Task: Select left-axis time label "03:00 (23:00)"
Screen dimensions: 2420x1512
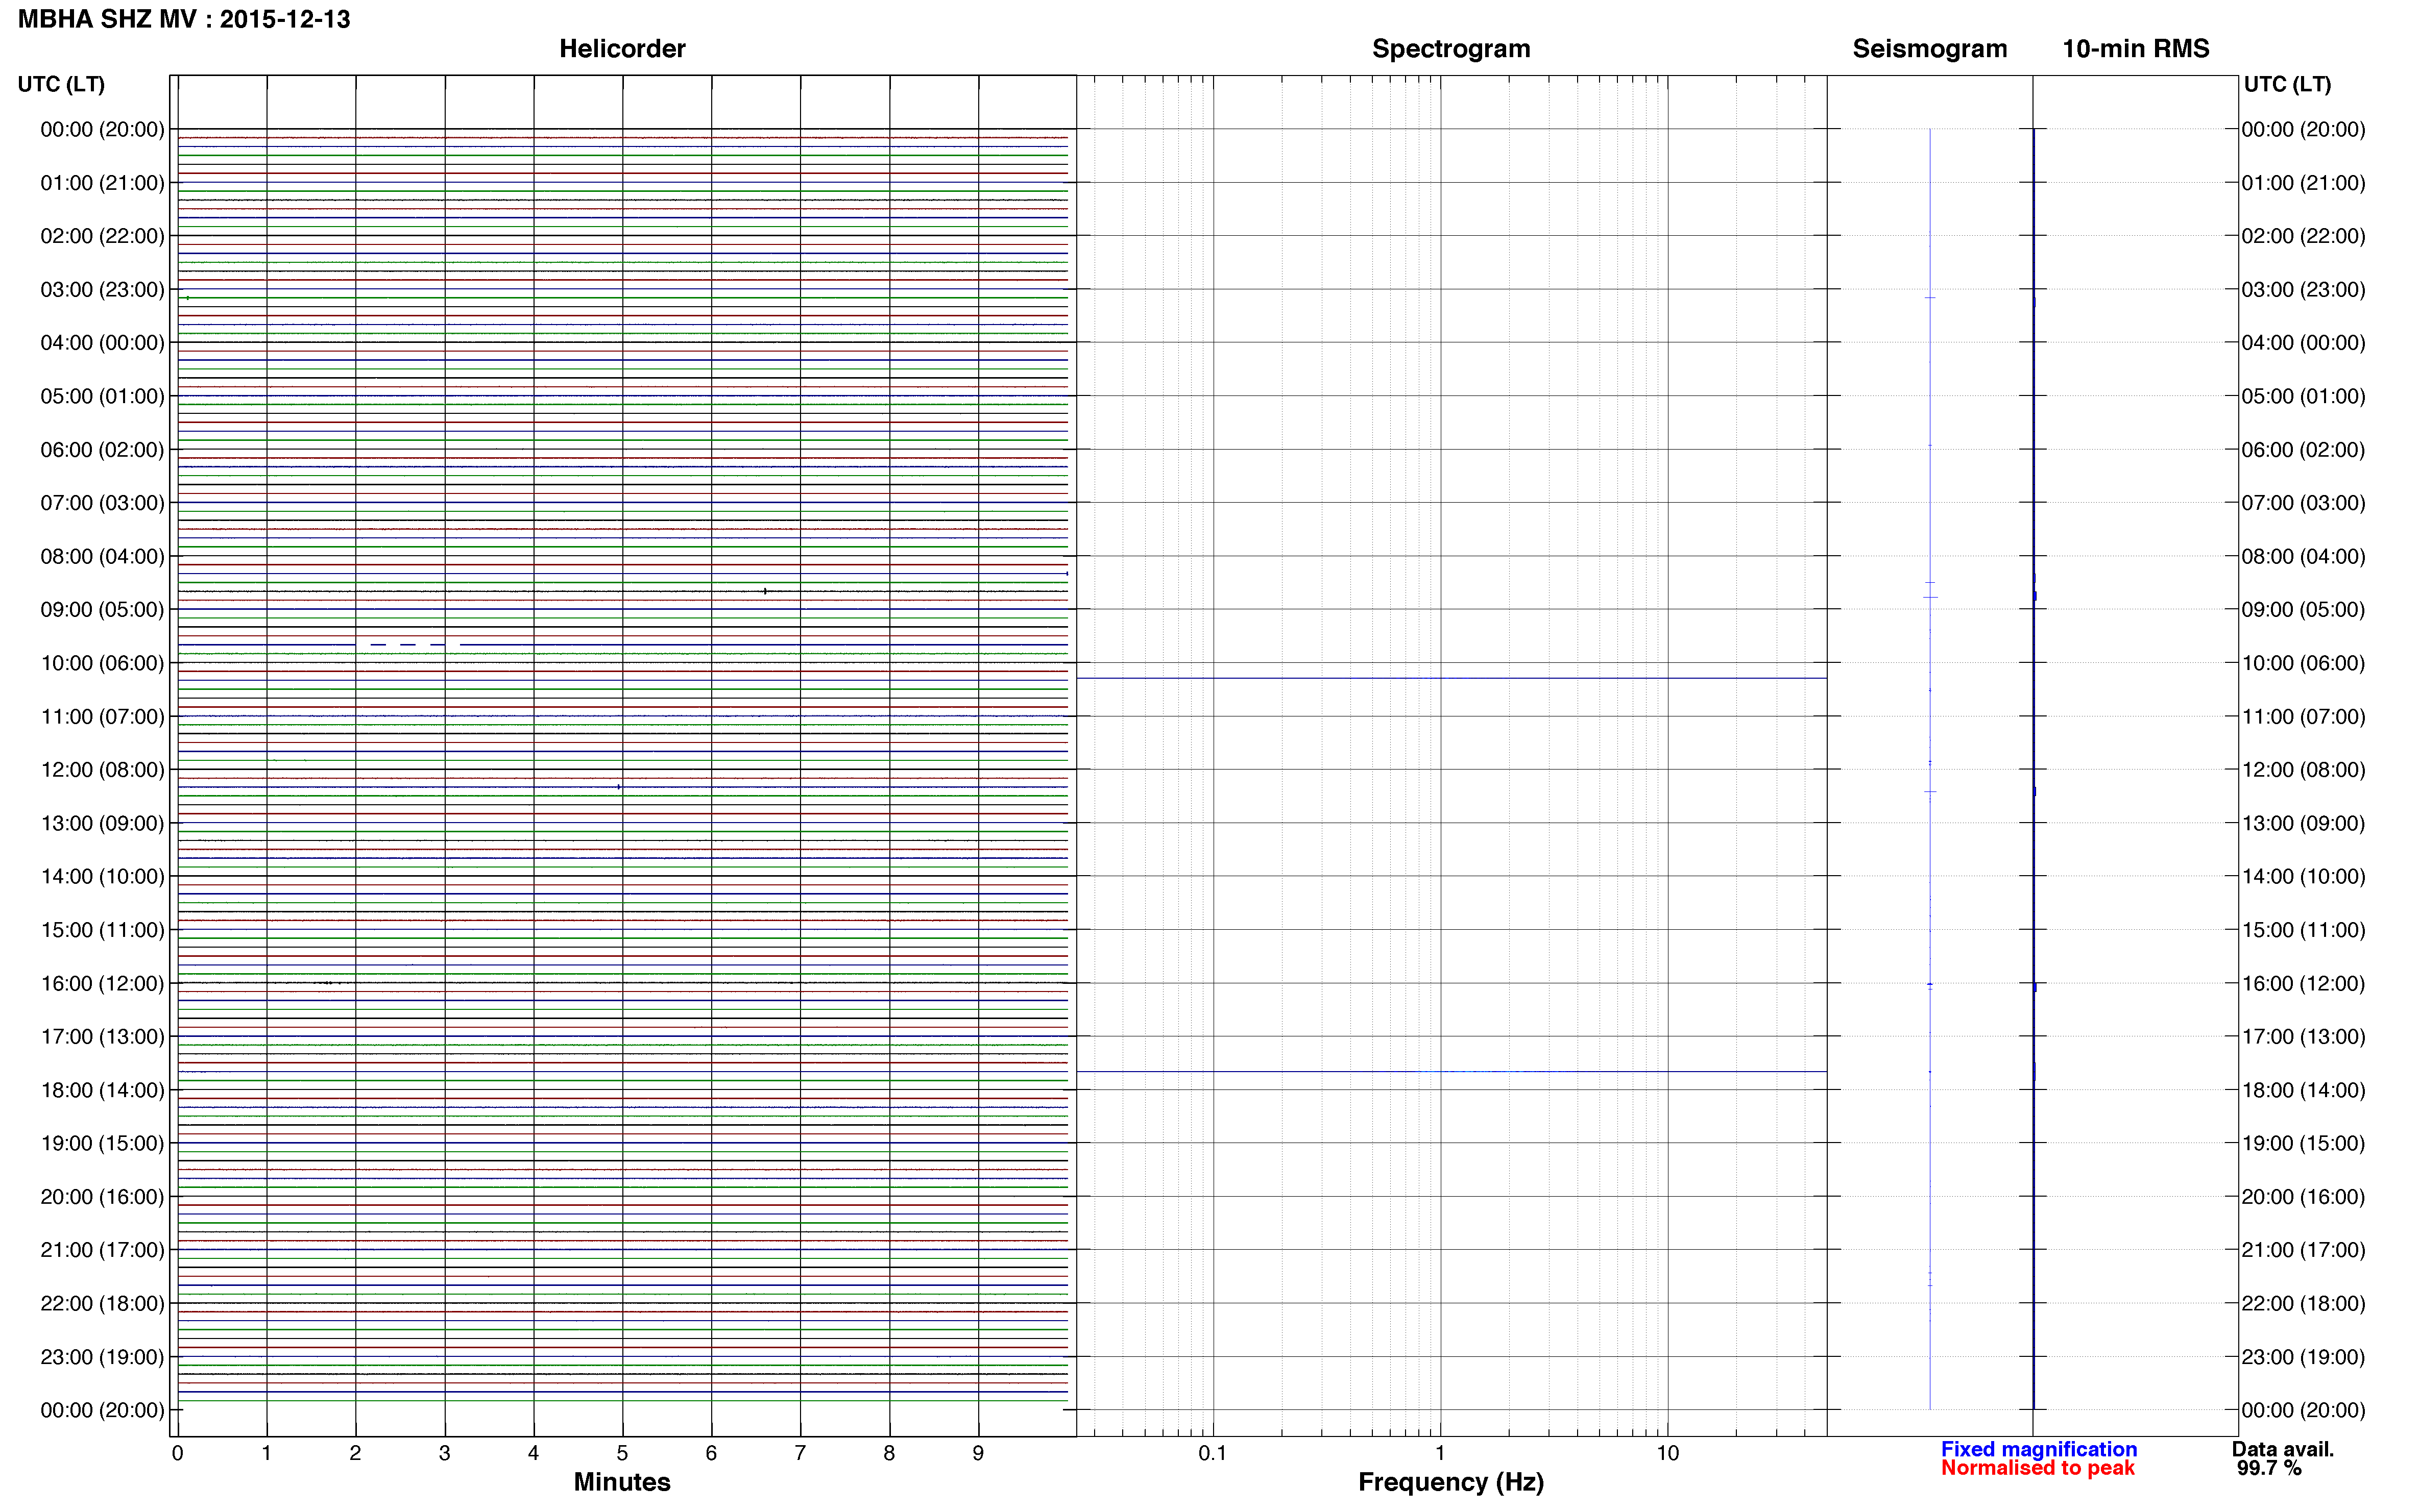Action: point(102,289)
